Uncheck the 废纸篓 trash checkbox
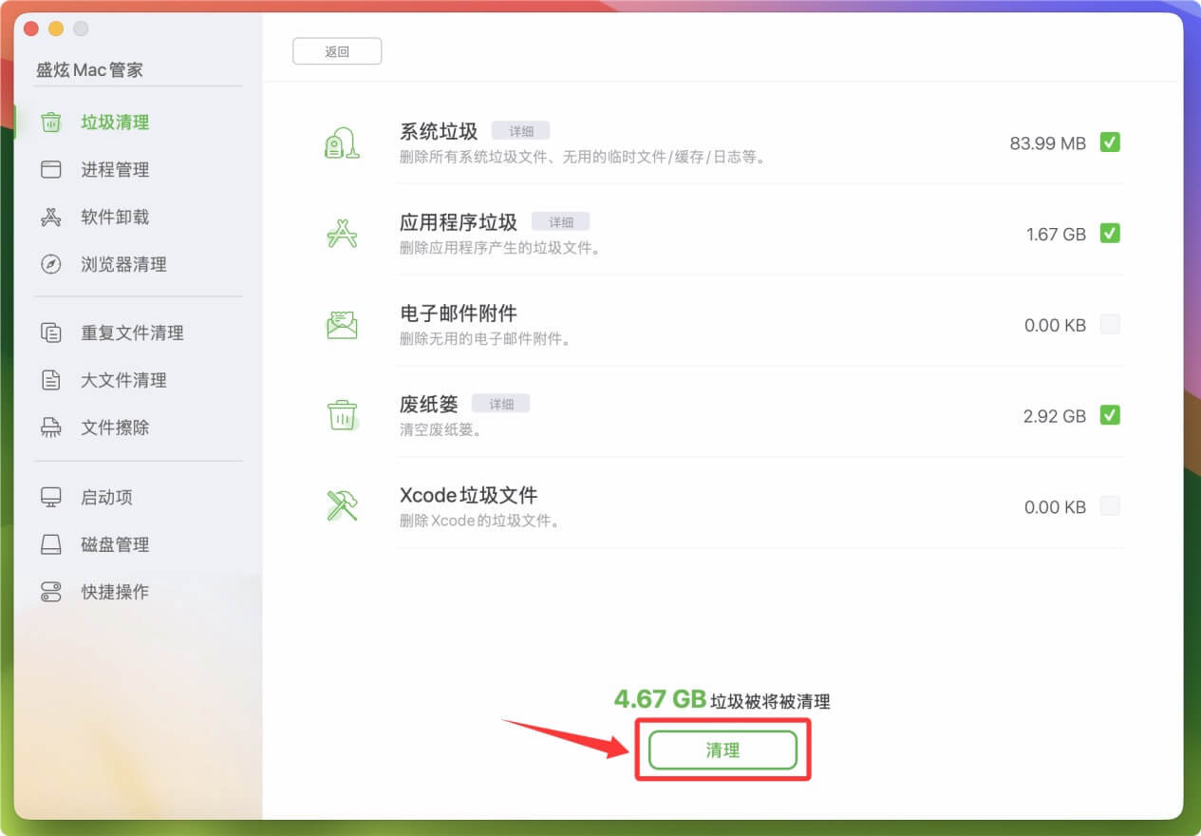Image resolution: width=1201 pixels, height=836 pixels. (1110, 415)
